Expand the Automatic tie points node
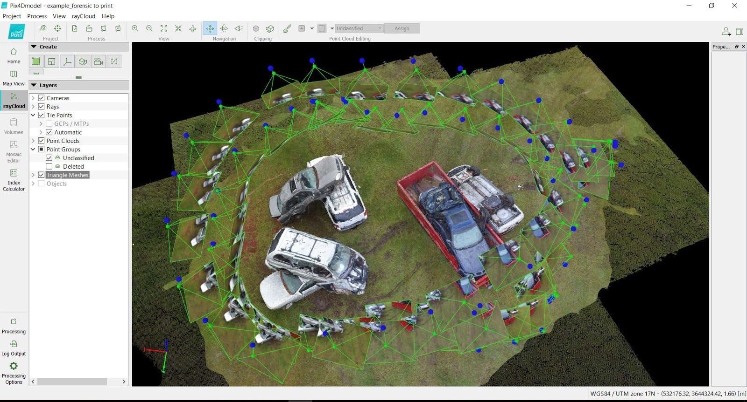Screen dimensions: 747x402 click(41, 132)
